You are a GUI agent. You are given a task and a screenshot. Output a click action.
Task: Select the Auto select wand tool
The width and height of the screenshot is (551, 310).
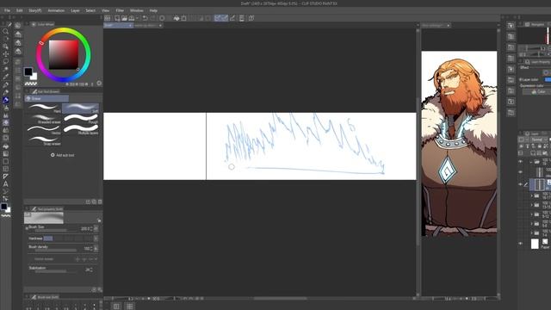coord(6,69)
